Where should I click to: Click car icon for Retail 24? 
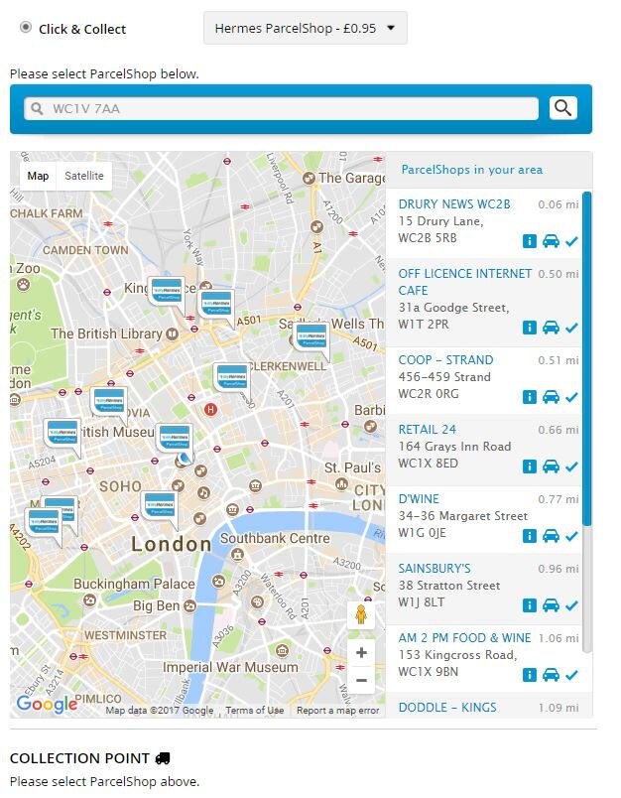tap(551, 466)
